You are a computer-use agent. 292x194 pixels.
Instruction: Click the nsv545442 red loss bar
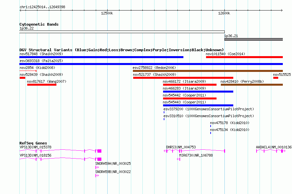pos(190,98)
